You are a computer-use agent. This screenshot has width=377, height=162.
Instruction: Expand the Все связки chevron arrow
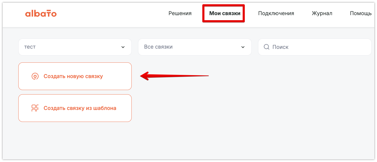point(243,47)
